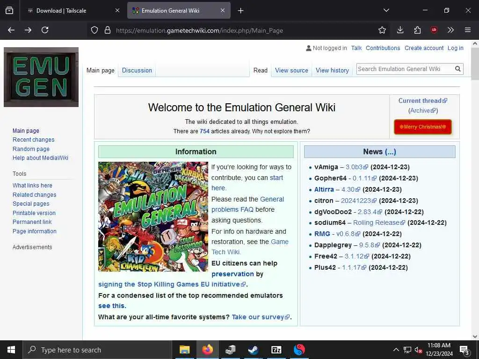Click the muted volume tray icon
479x359 pixels.
[x=418, y=350]
